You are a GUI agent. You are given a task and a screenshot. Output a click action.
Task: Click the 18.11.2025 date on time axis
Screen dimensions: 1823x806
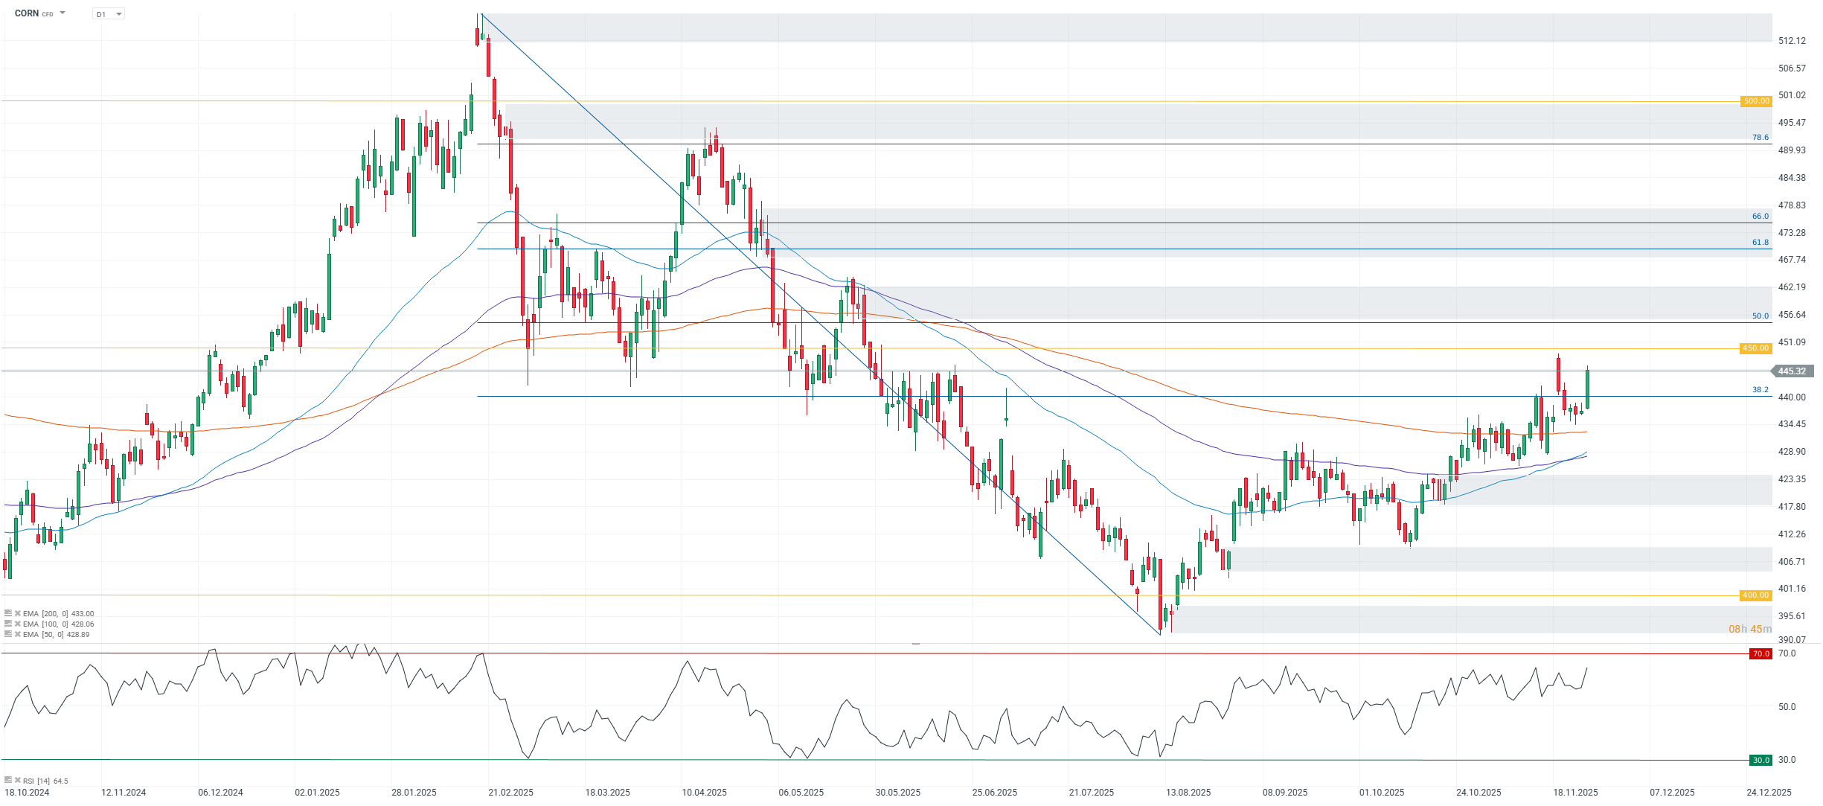coord(1575,793)
